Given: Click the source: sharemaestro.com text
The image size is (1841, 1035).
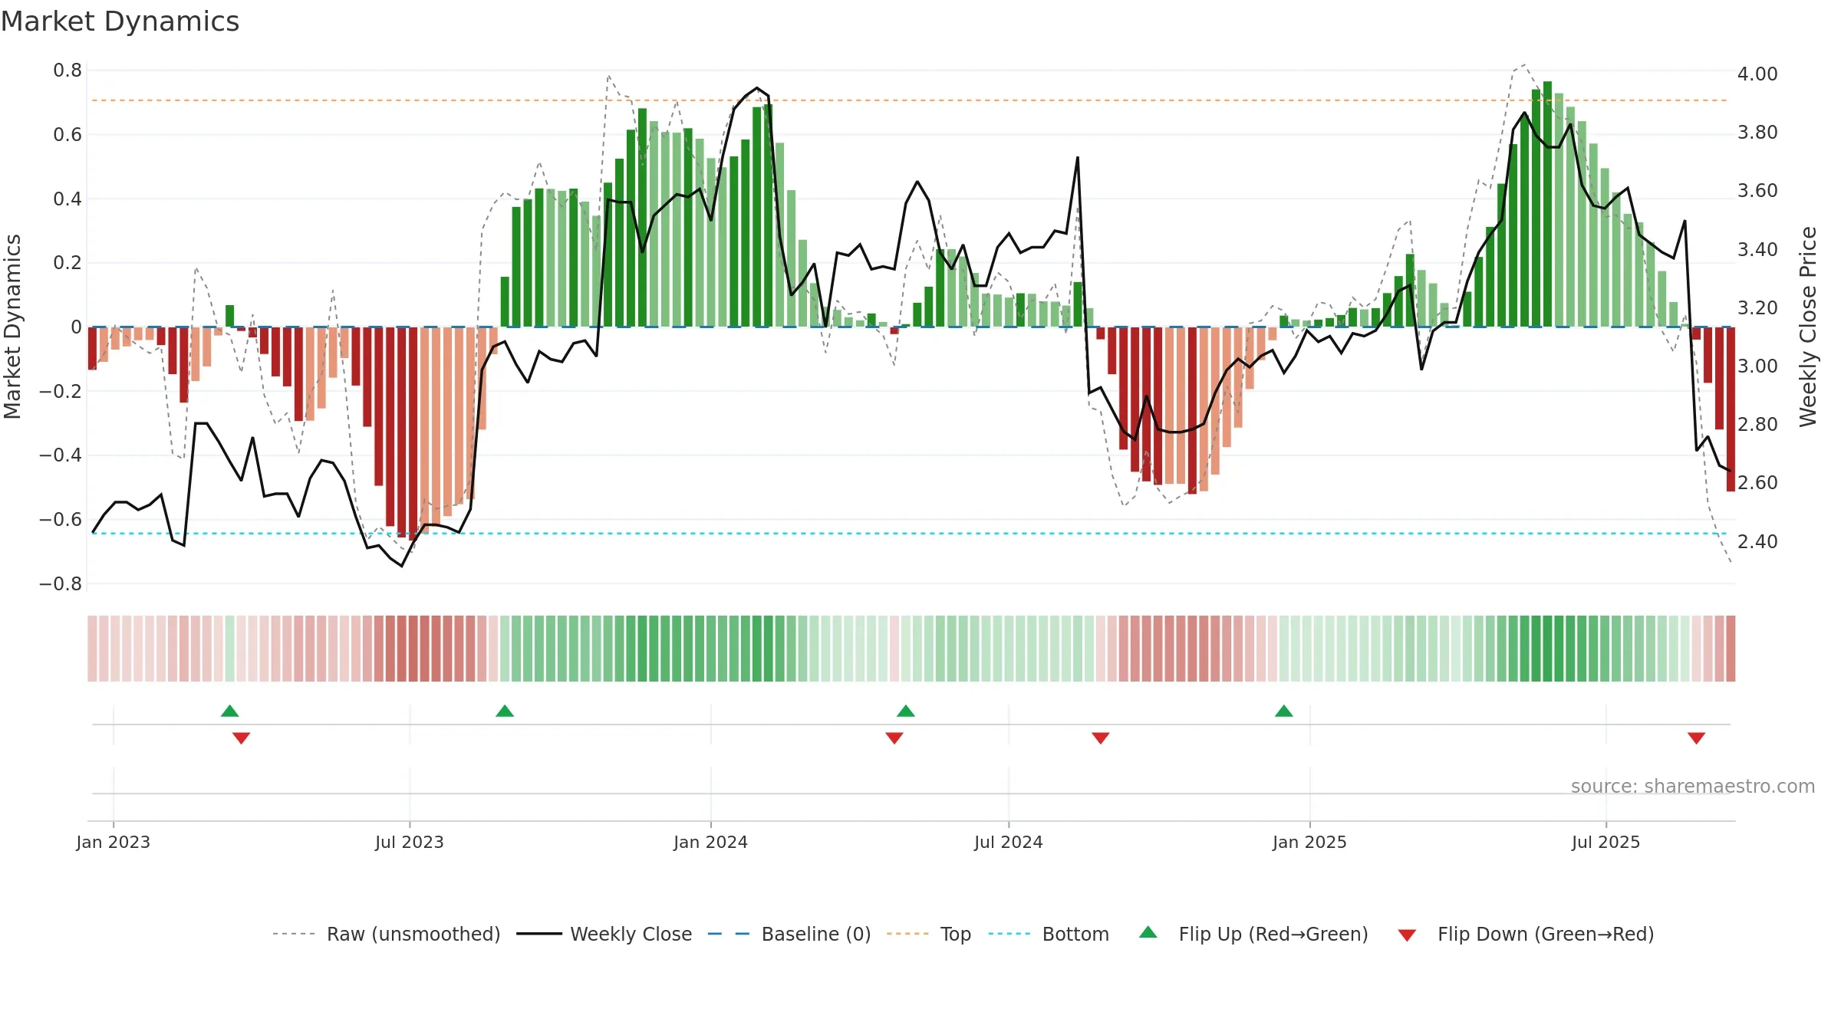Looking at the screenshot, I should coord(1693,786).
